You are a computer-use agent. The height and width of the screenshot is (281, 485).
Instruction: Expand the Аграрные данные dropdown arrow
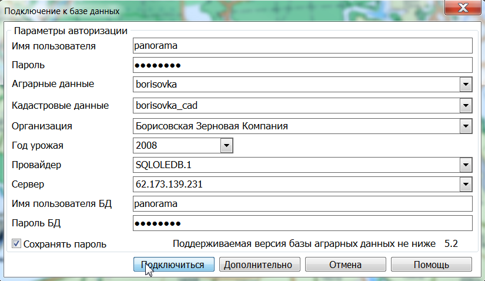(x=466, y=85)
